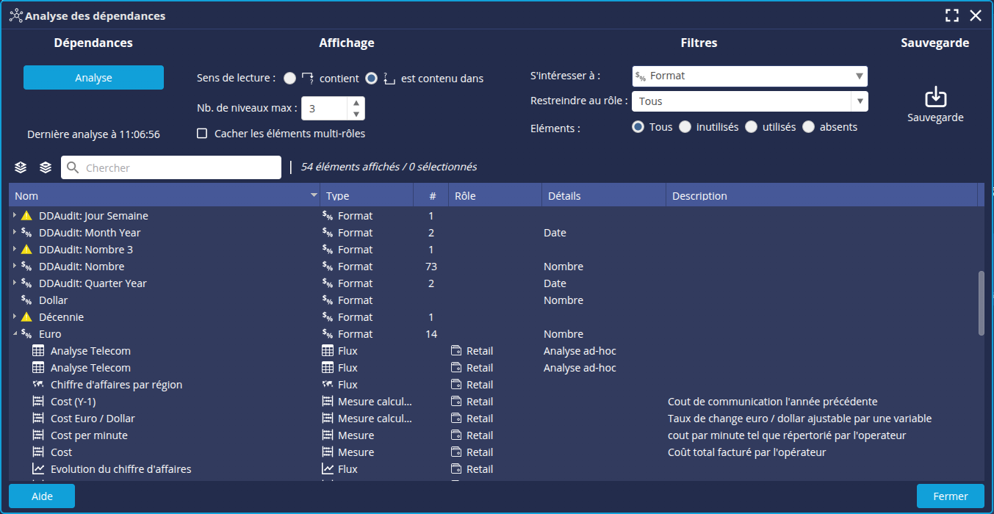Sort by the Nom column header
The height and width of the screenshot is (514, 994).
(162, 196)
